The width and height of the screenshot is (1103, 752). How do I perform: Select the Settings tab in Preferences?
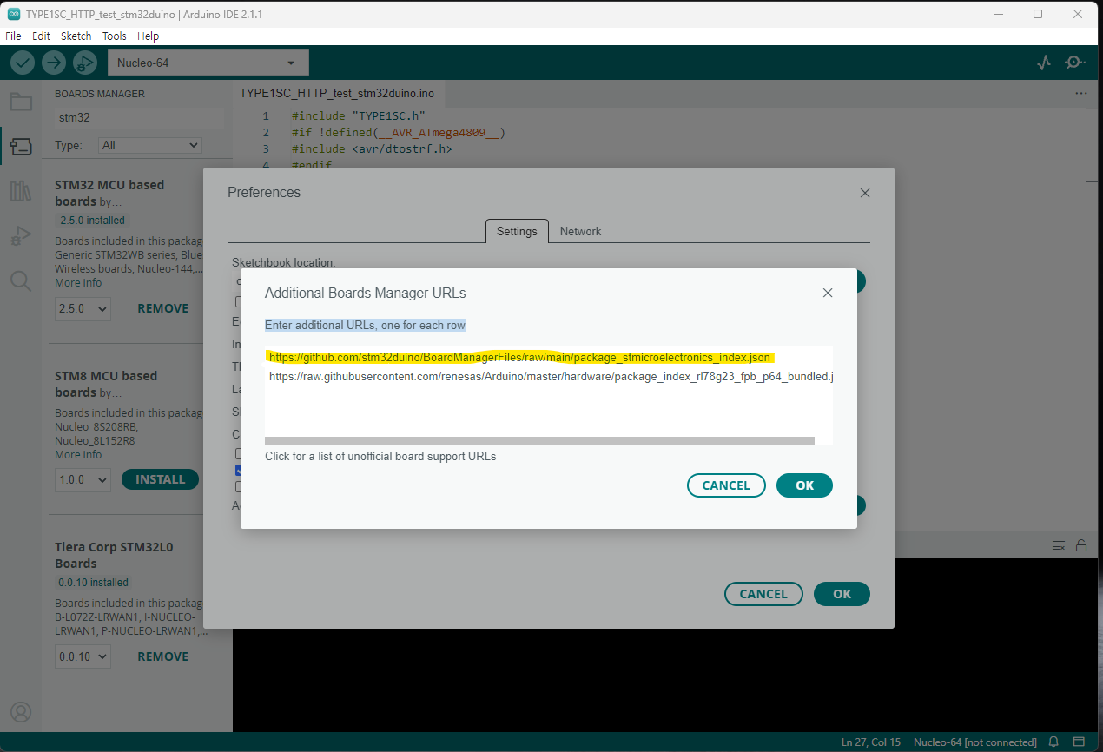pyautogui.click(x=517, y=231)
